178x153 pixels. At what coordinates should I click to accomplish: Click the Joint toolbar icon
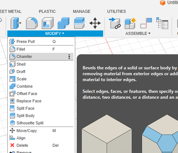pyautogui.click(x=146, y=23)
